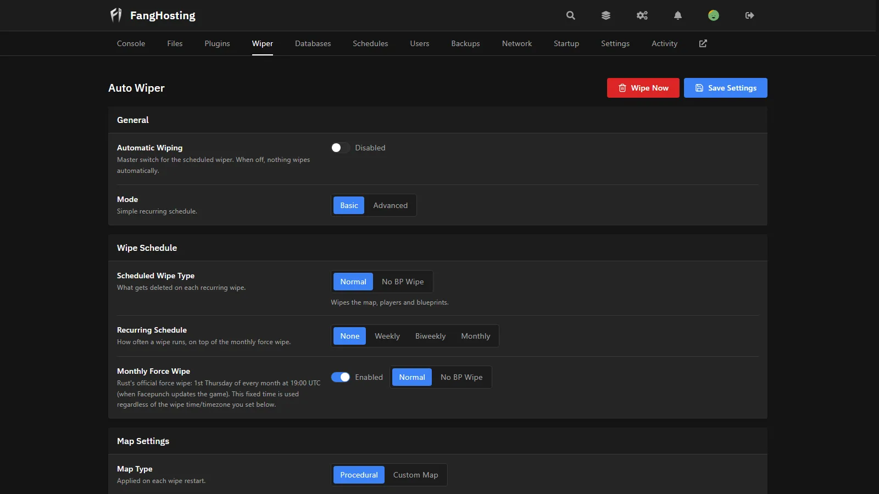Screen dimensions: 879x494
Task: Click the Save Settings button
Action: pos(726,88)
